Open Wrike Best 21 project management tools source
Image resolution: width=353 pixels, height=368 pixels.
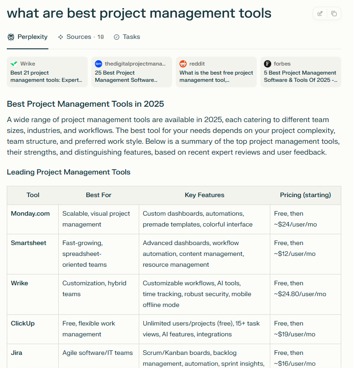point(47,72)
